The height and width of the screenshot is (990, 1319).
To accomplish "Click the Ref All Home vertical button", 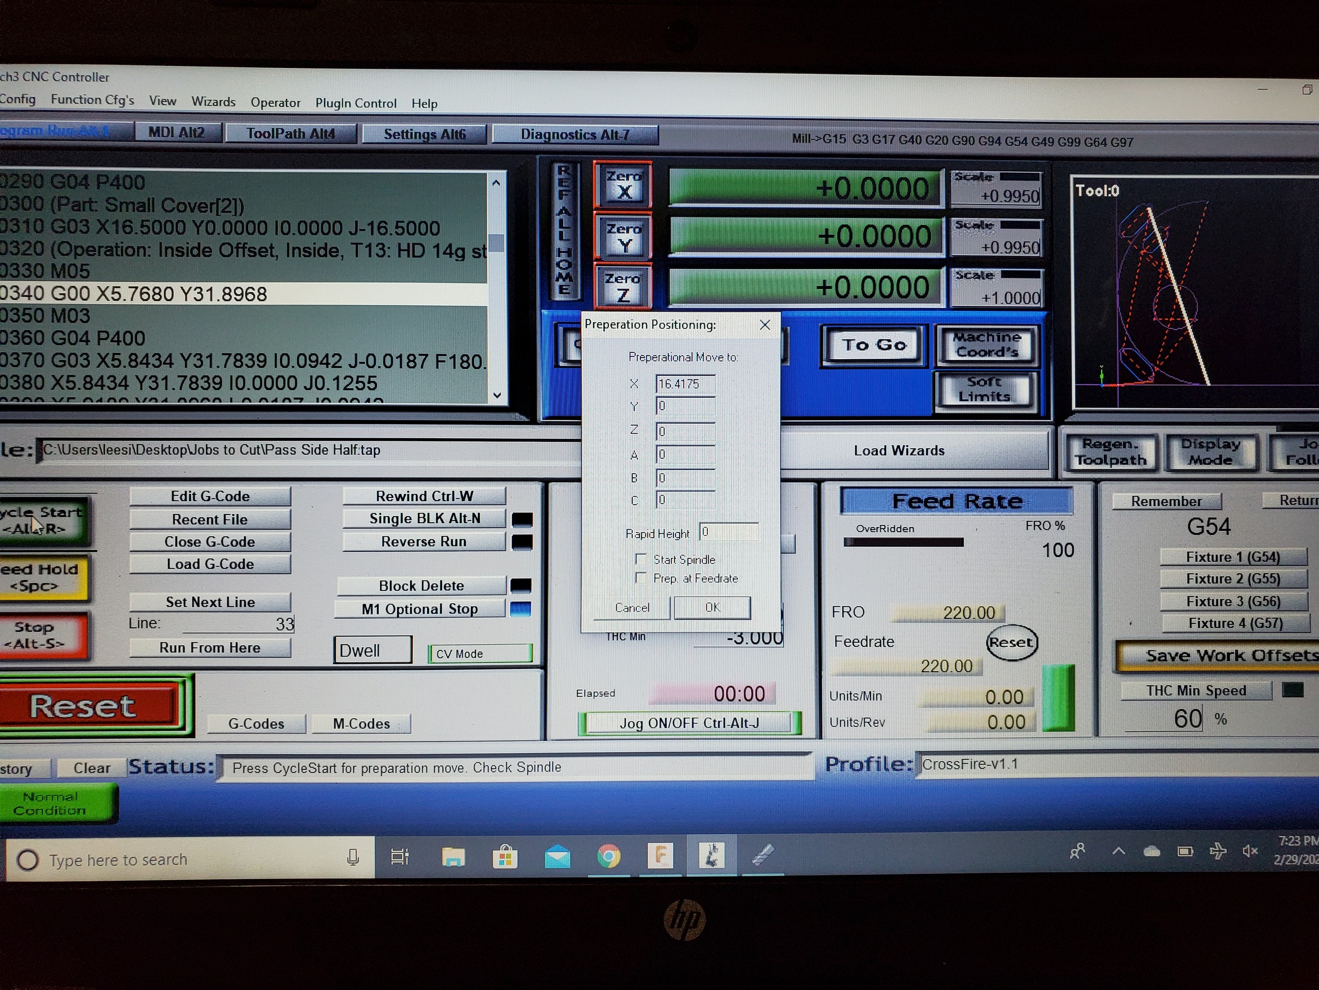I will 564,231.
